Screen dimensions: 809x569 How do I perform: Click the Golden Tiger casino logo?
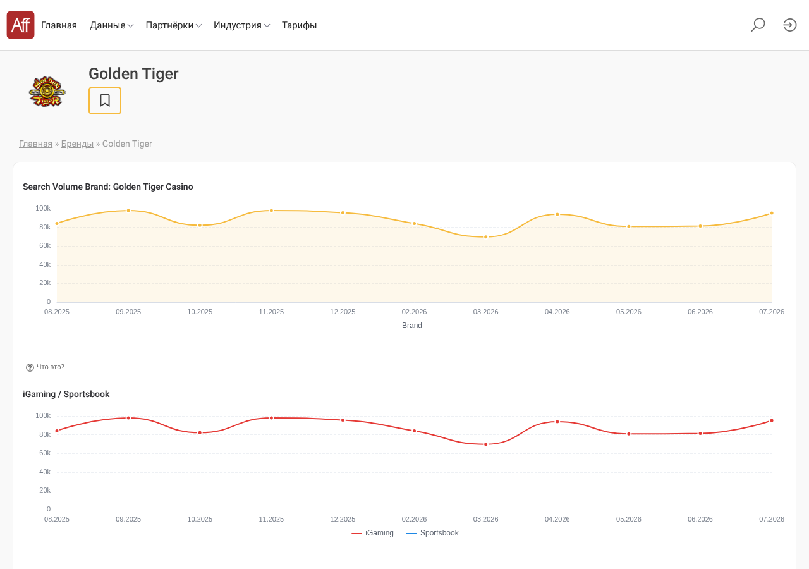coord(47,92)
